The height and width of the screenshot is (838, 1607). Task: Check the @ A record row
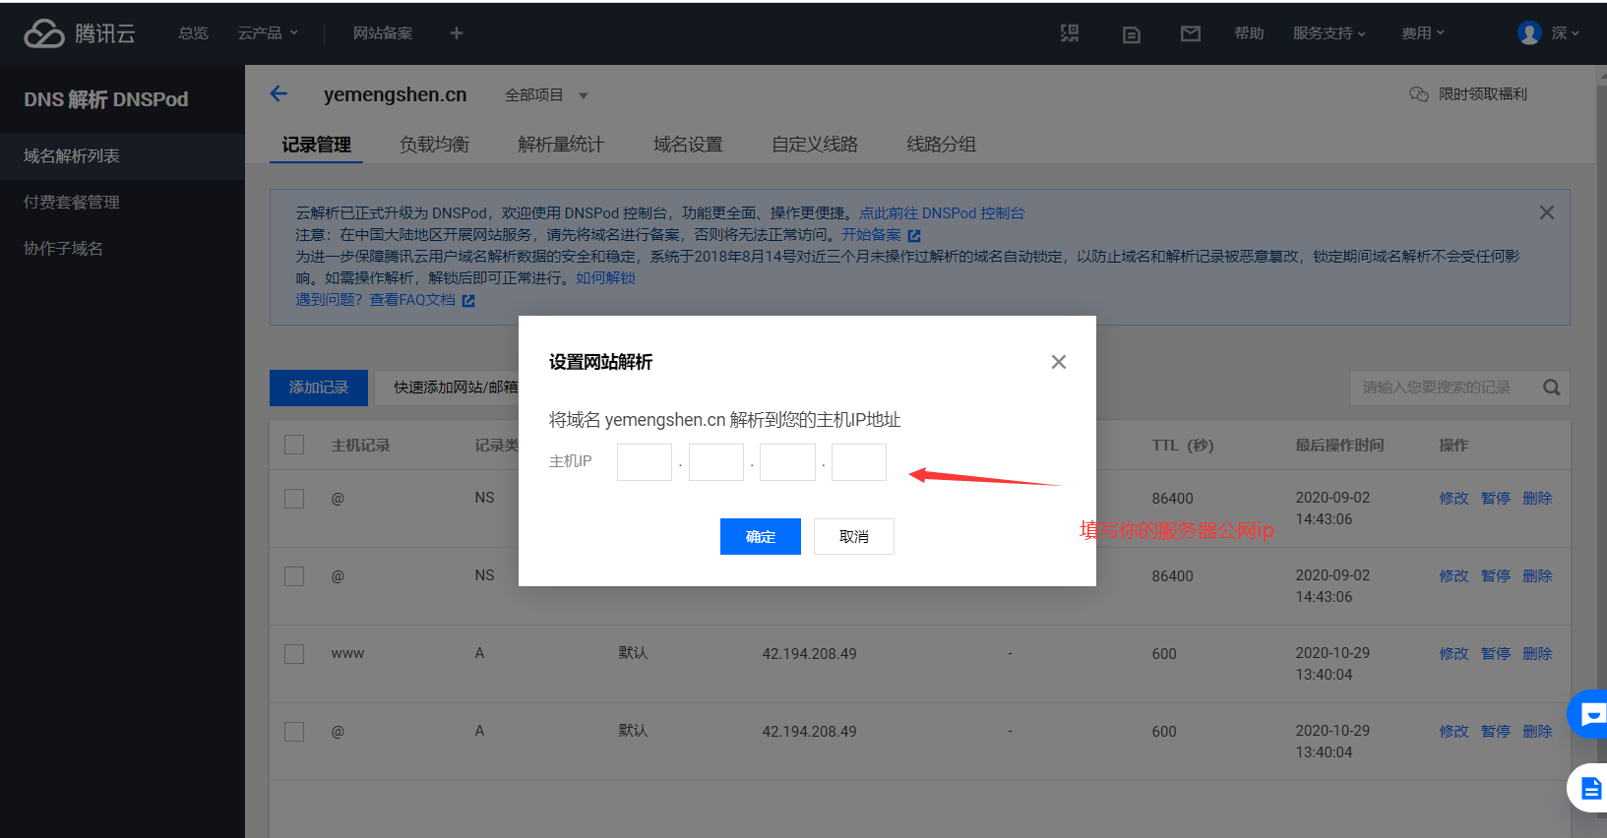(x=294, y=732)
